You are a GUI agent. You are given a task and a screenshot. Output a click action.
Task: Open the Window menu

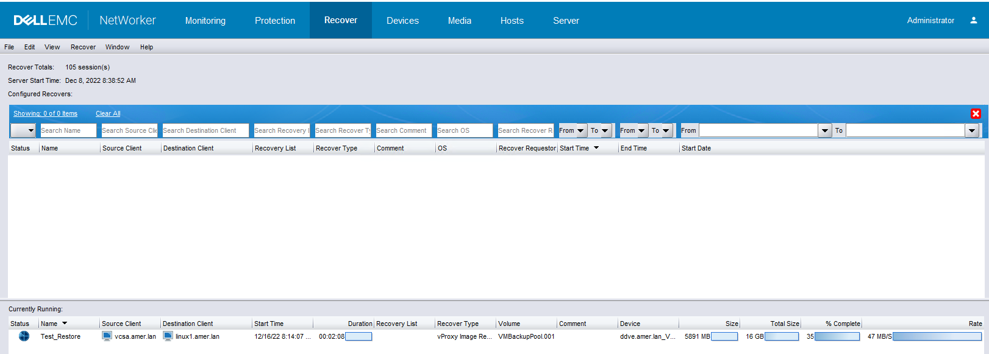[117, 47]
